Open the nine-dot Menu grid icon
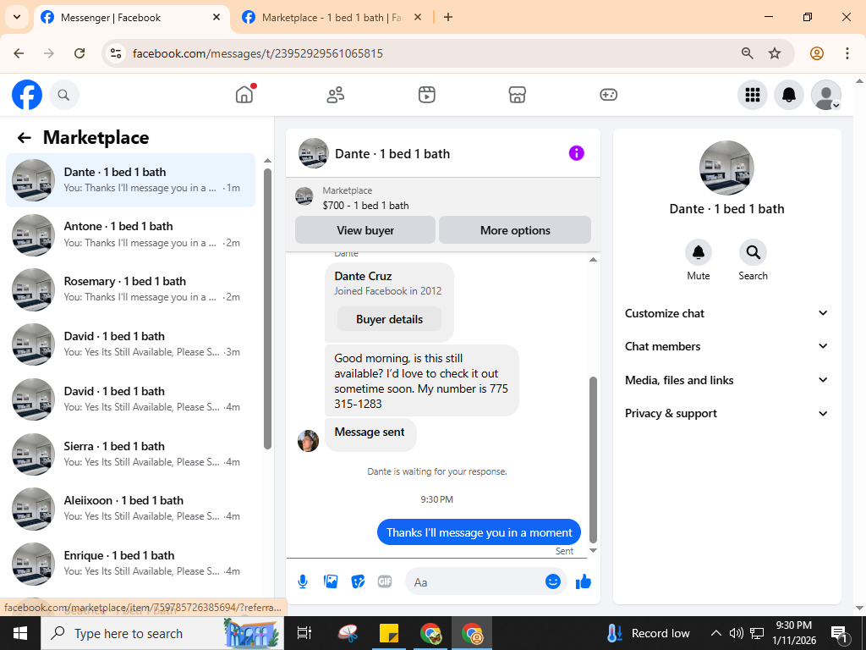 point(752,95)
